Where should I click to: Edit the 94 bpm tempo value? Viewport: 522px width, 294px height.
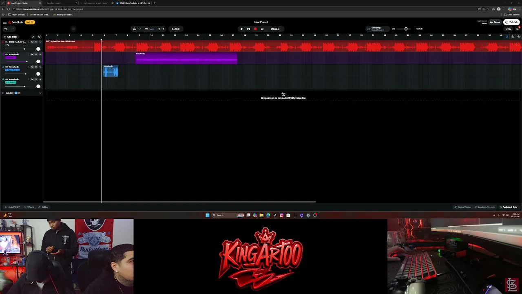pyautogui.click(x=149, y=29)
